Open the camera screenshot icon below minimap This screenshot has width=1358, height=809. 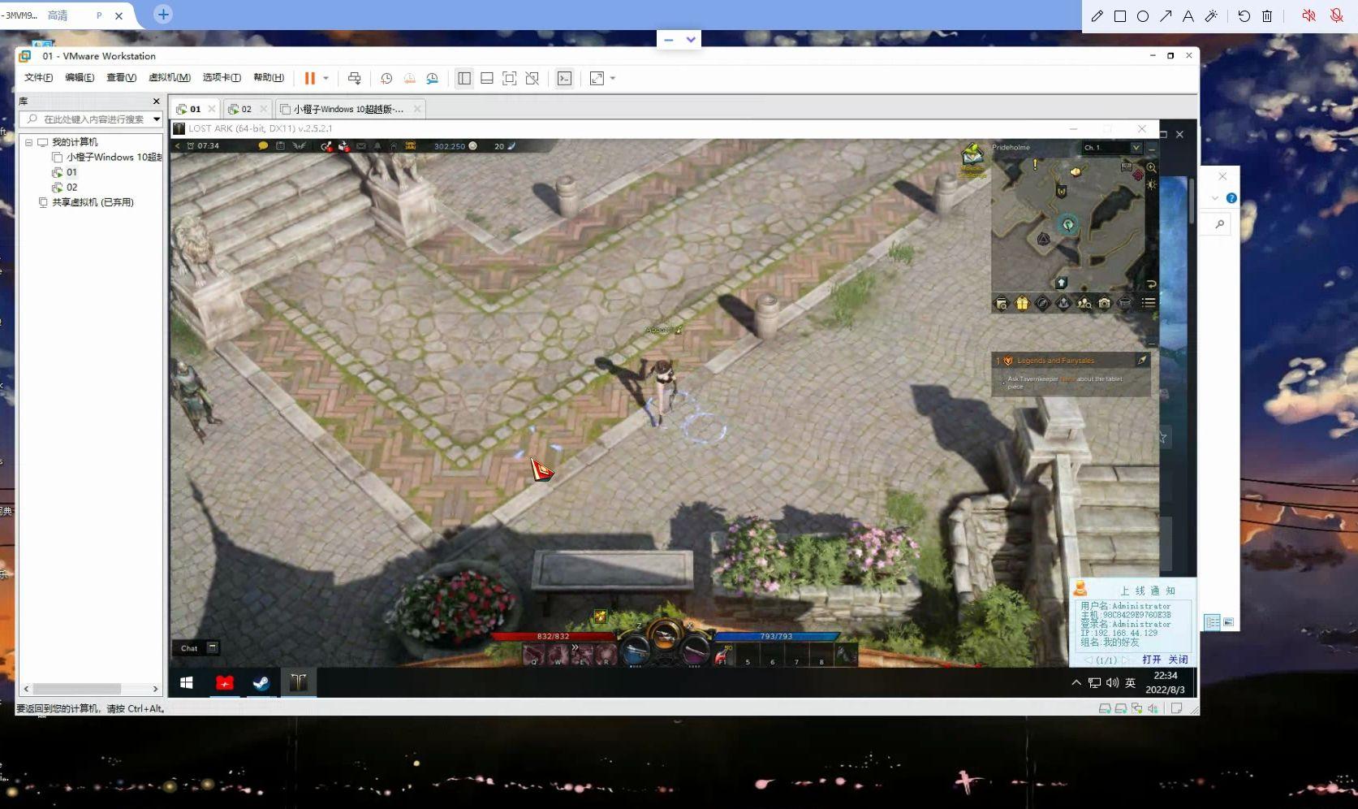pyautogui.click(x=1104, y=303)
